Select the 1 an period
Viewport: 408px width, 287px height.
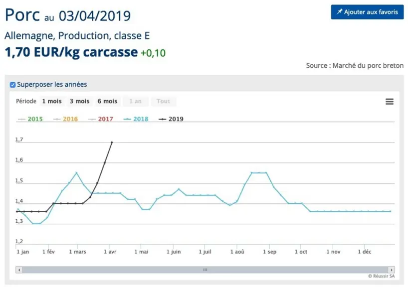click(135, 101)
